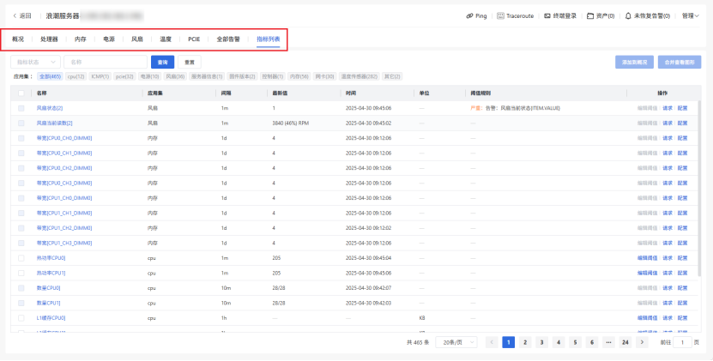Viewport: 713px width, 361px height.
Task: Filter by 电源(10) application set tag
Action: coord(149,76)
